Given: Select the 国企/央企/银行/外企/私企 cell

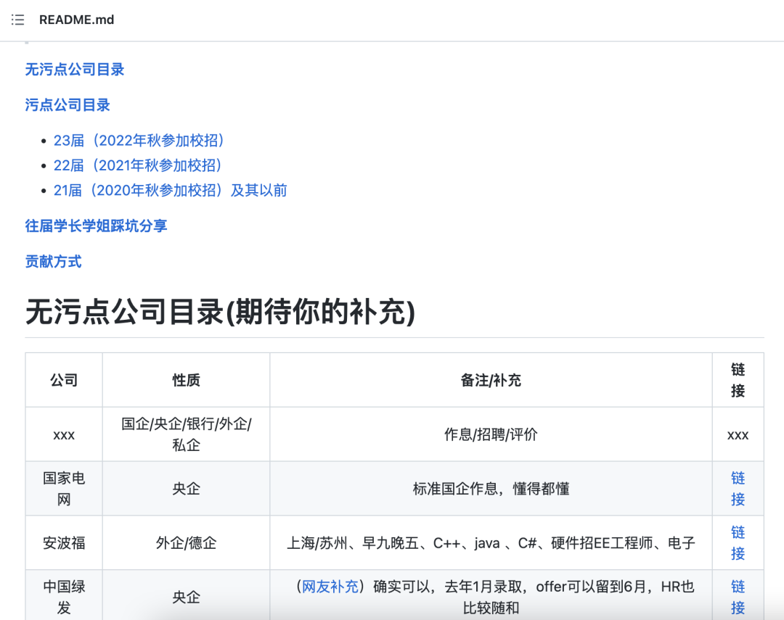Looking at the screenshot, I should [x=186, y=434].
